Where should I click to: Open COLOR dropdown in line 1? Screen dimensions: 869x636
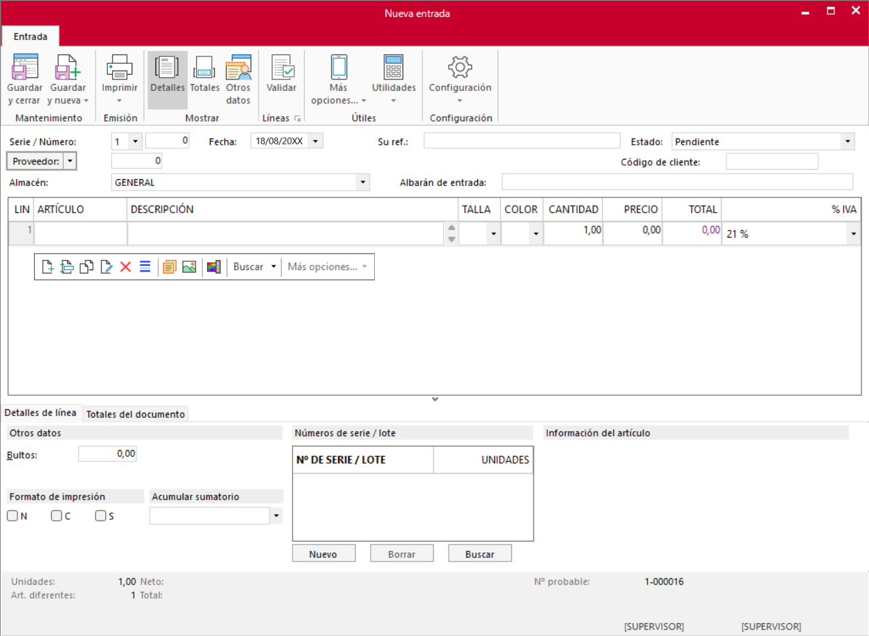pyautogui.click(x=536, y=234)
